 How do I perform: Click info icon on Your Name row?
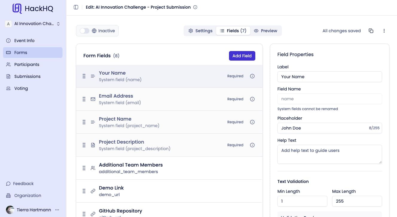coord(252,76)
